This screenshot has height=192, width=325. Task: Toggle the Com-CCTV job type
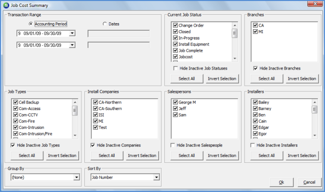[15, 115]
